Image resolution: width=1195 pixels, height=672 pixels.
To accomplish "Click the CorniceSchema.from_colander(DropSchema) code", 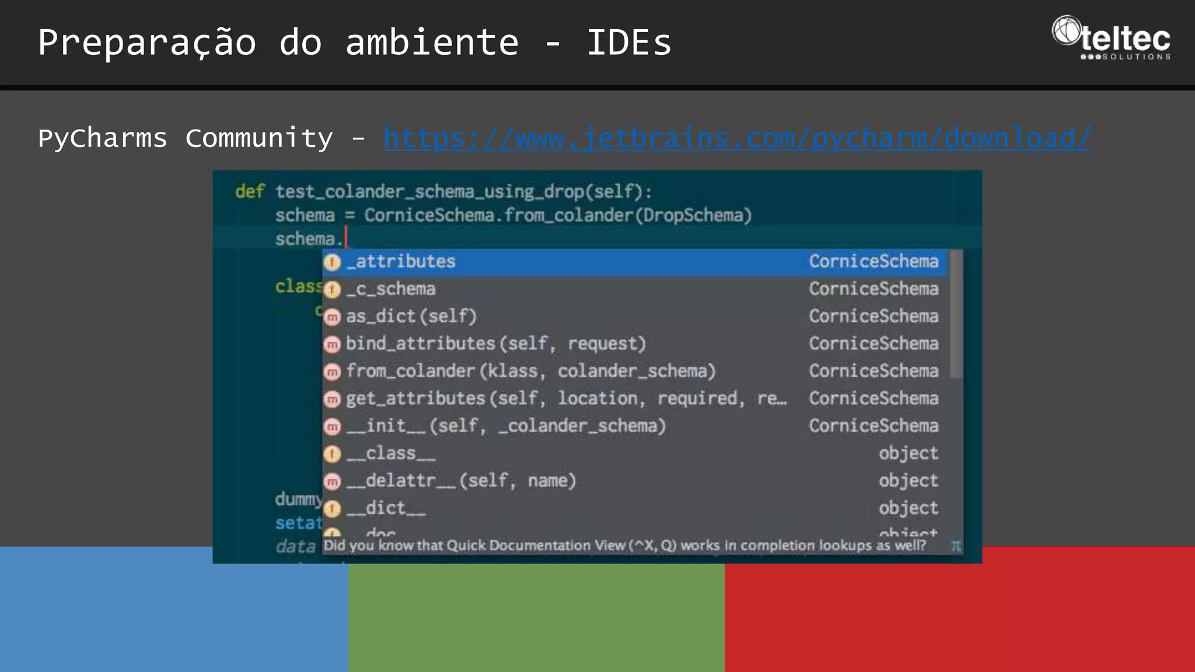I will (x=558, y=216).
